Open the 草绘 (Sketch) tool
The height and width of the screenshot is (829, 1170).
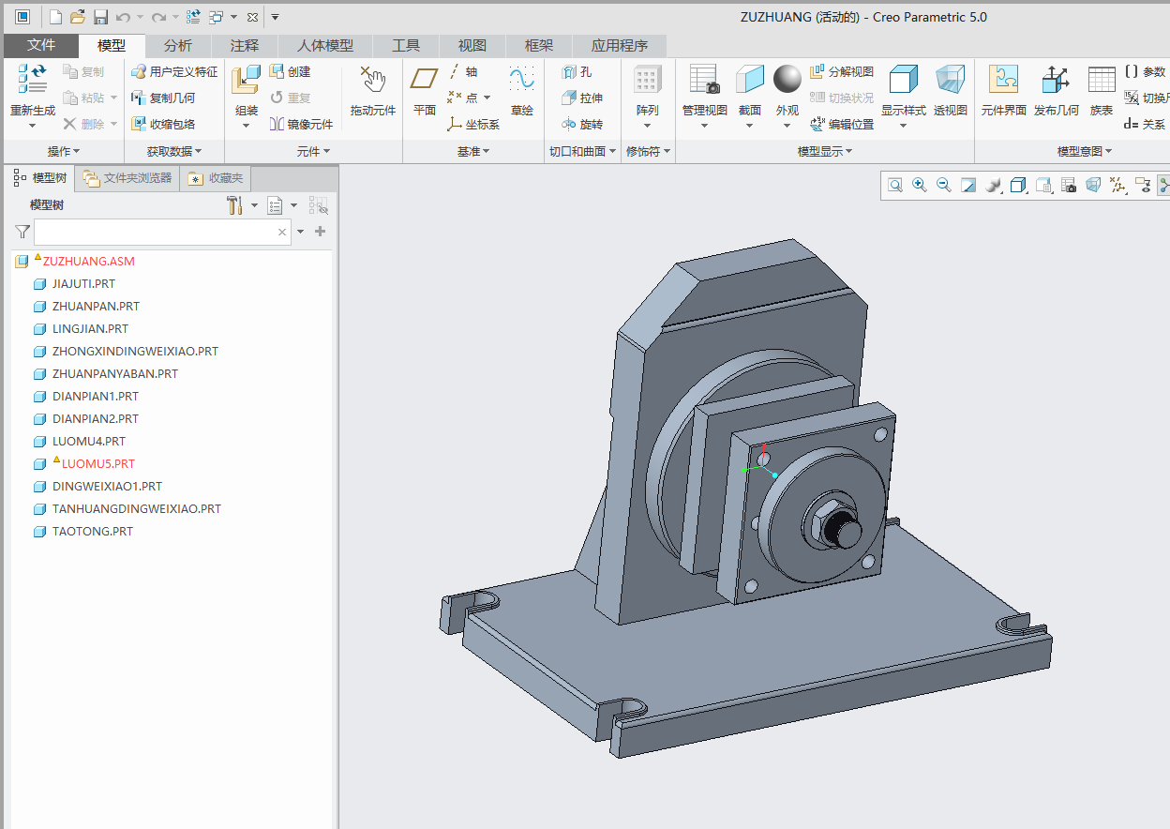pos(522,91)
